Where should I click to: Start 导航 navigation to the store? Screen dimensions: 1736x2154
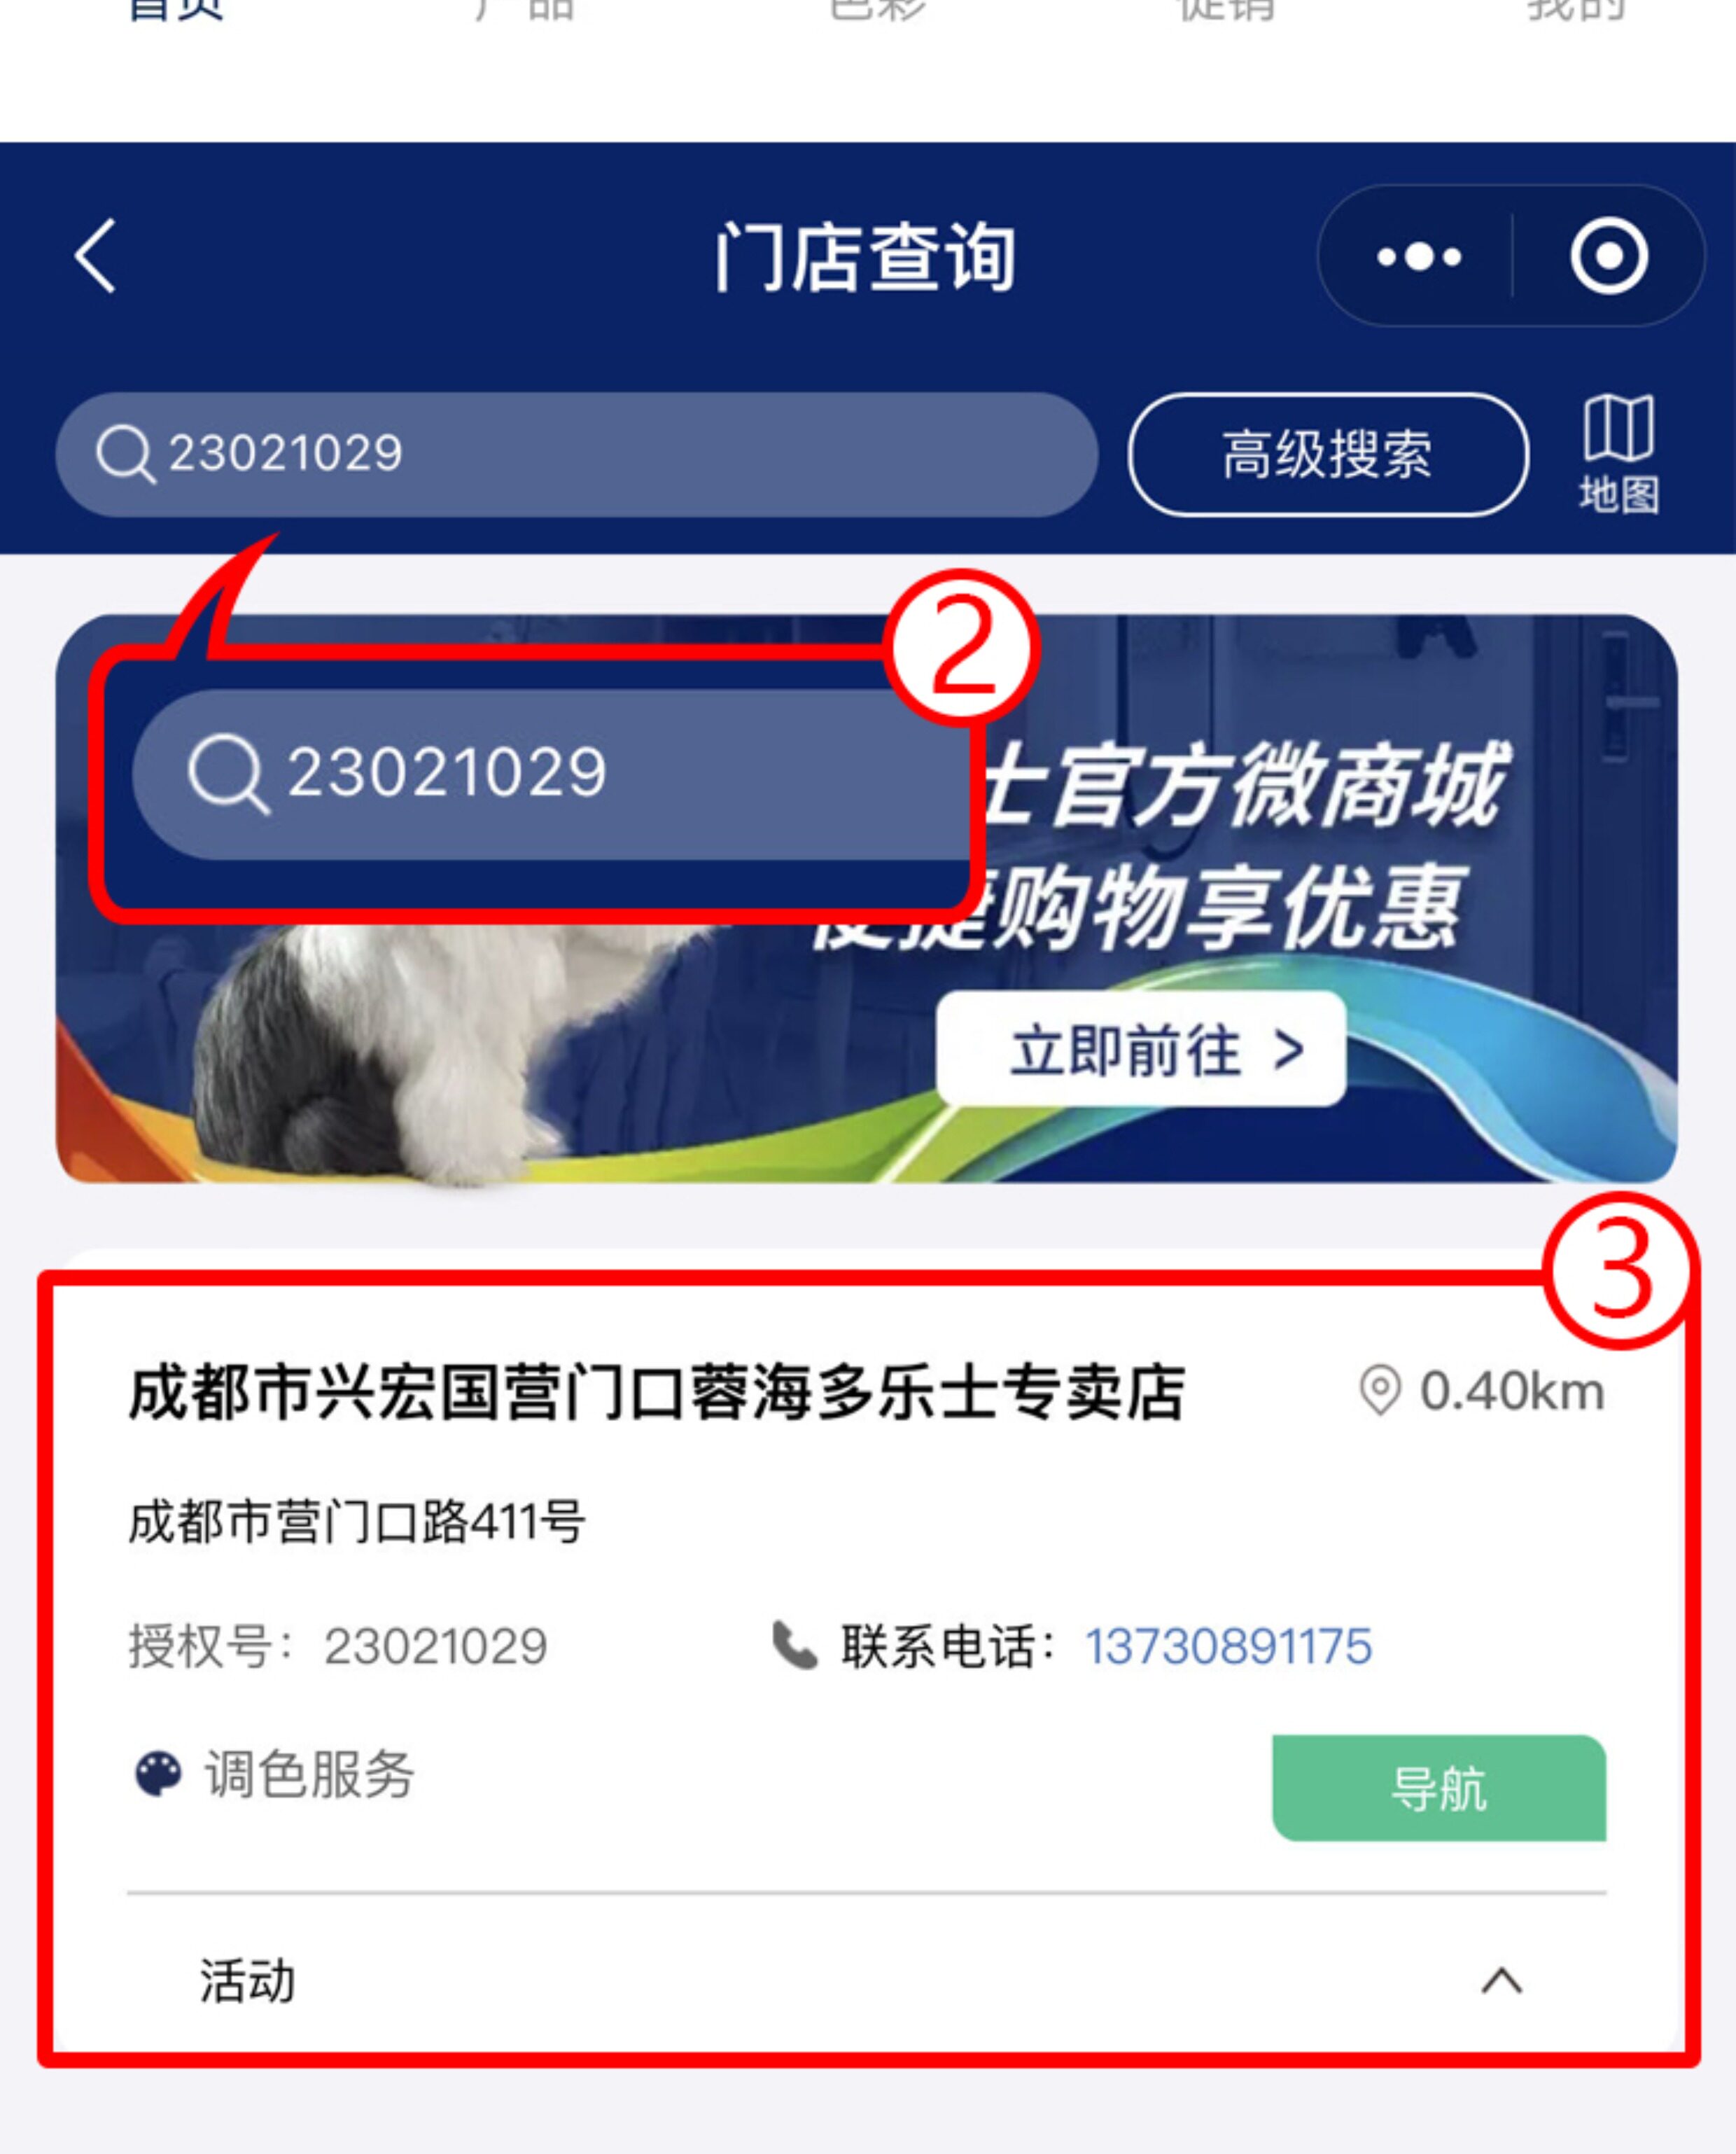1439,1788
